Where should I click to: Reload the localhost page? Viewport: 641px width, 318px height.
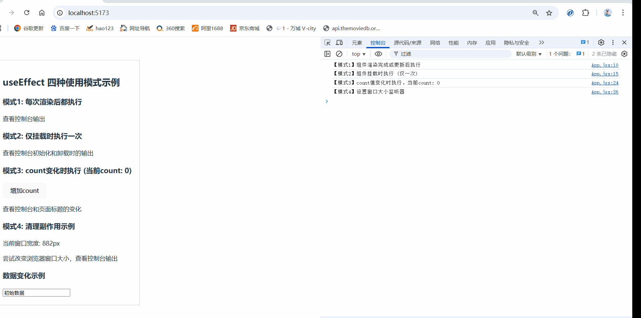pyautogui.click(x=27, y=13)
